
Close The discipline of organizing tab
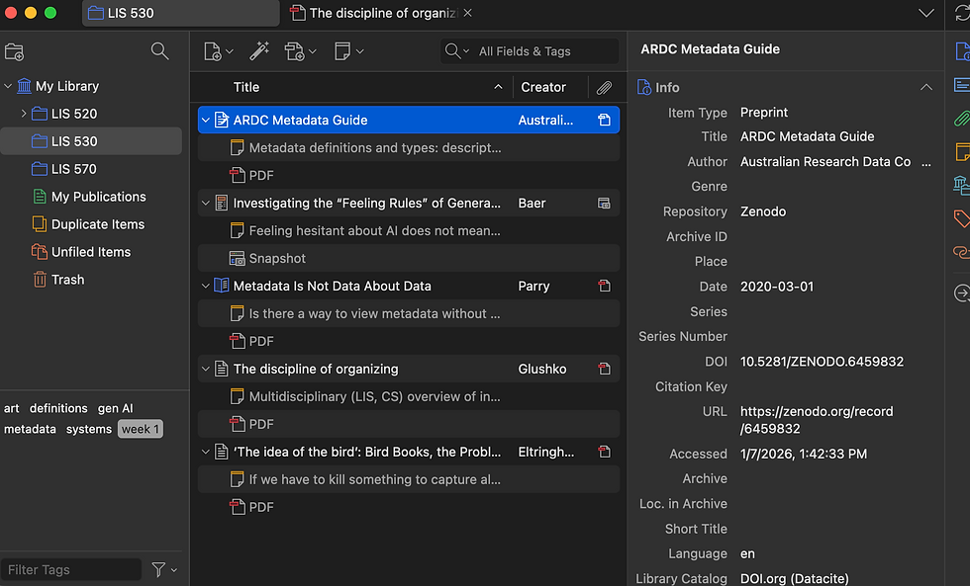point(467,13)
